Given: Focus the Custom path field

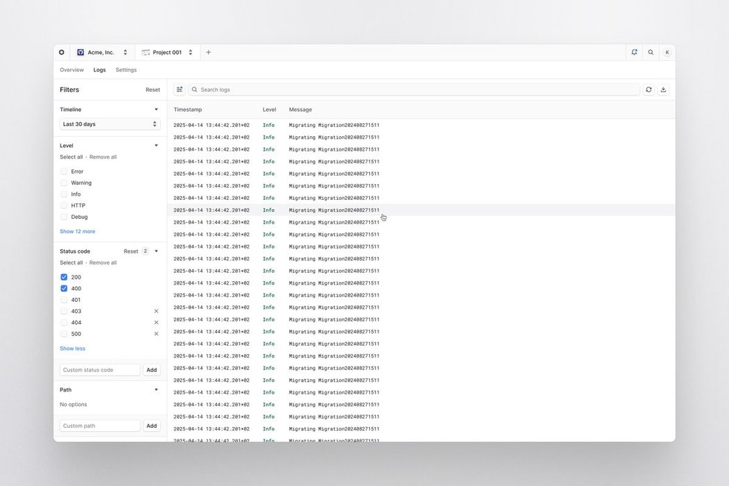Looking at the screenshot, I should click(x=100, y=426).
